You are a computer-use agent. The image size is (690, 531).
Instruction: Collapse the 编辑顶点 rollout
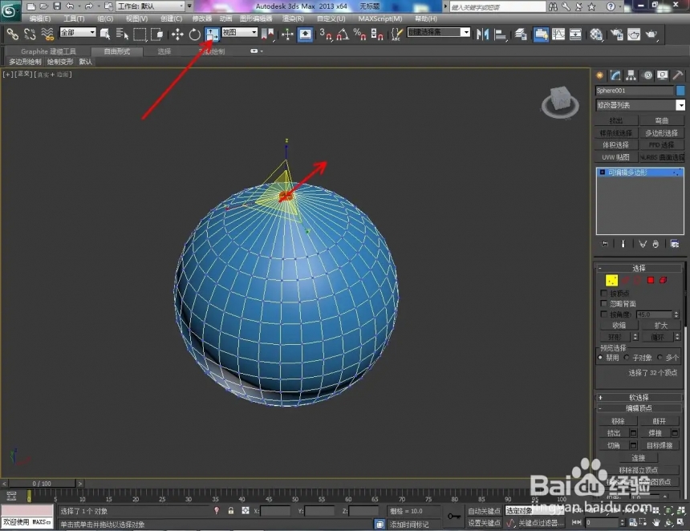pyautogui.click(x=639, y=408)
